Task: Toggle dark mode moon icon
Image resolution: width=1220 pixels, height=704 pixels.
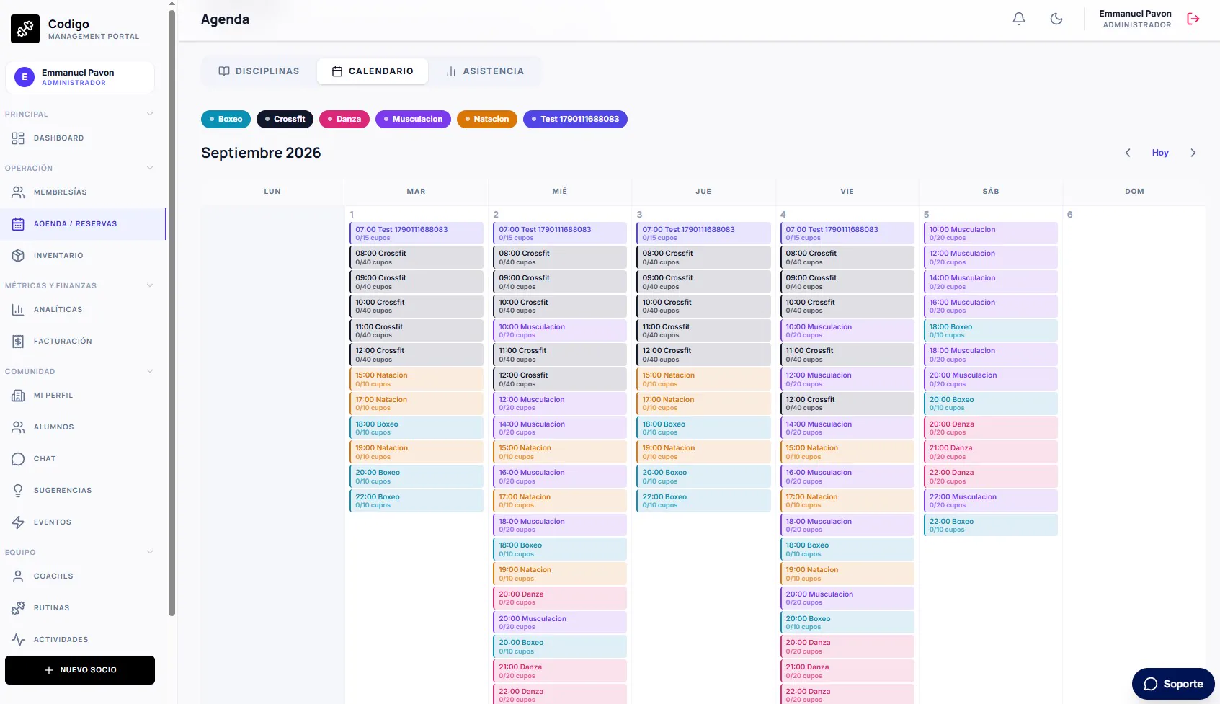Action: tap(1056, 19)
